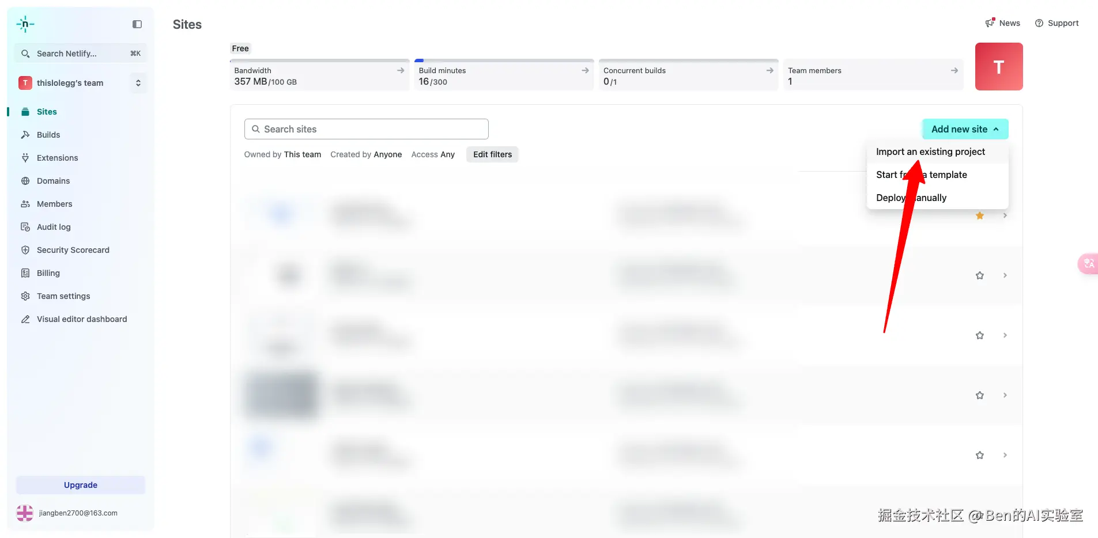Screen dimensions: 1098x538
Task: Open the third site's chevron arrow
Action: [1005, 335]
